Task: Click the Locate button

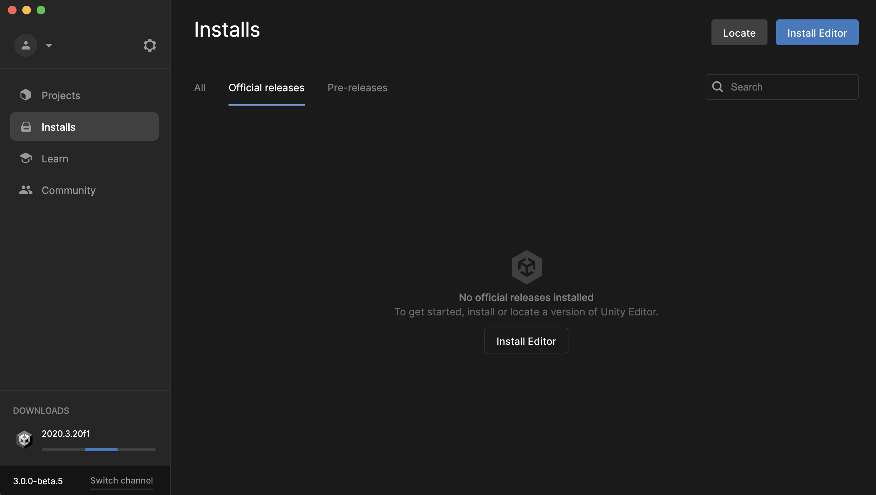Action: pos(739,33)
